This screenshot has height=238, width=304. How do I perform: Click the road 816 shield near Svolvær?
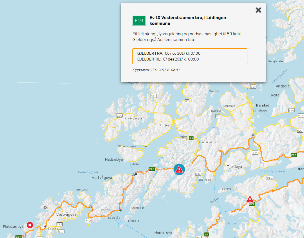tap(88, 221)
